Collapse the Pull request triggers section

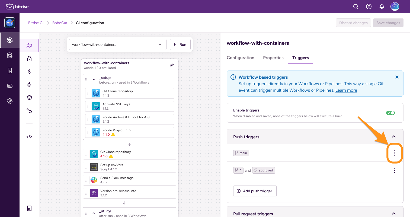tap(394, 214)
